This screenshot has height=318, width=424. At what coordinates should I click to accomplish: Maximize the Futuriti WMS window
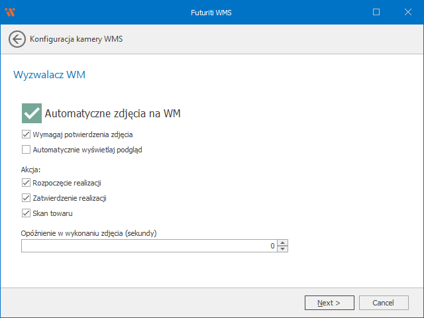click(x=376, y=12)
